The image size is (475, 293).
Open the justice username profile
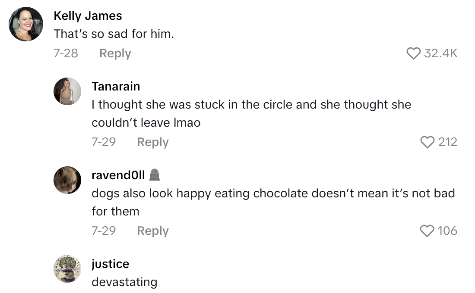click(x=110, y=264)
